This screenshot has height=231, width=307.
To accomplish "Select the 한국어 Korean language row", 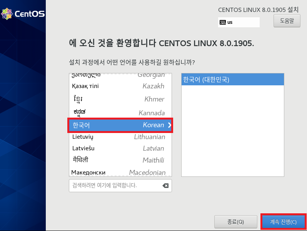I will [120, 125].
